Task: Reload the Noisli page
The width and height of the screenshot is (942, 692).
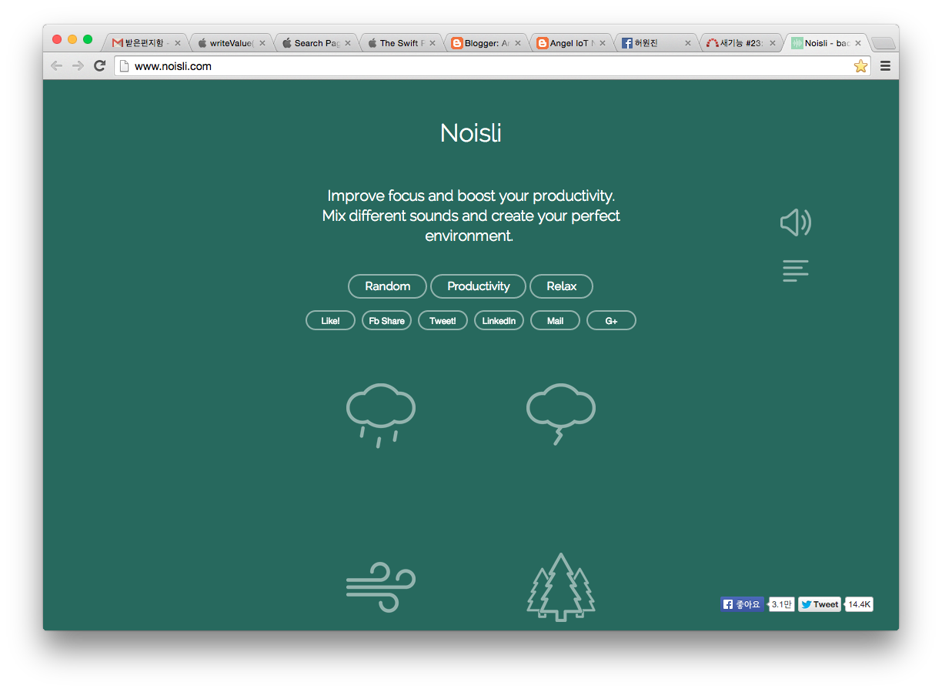Action: [99, 66]
